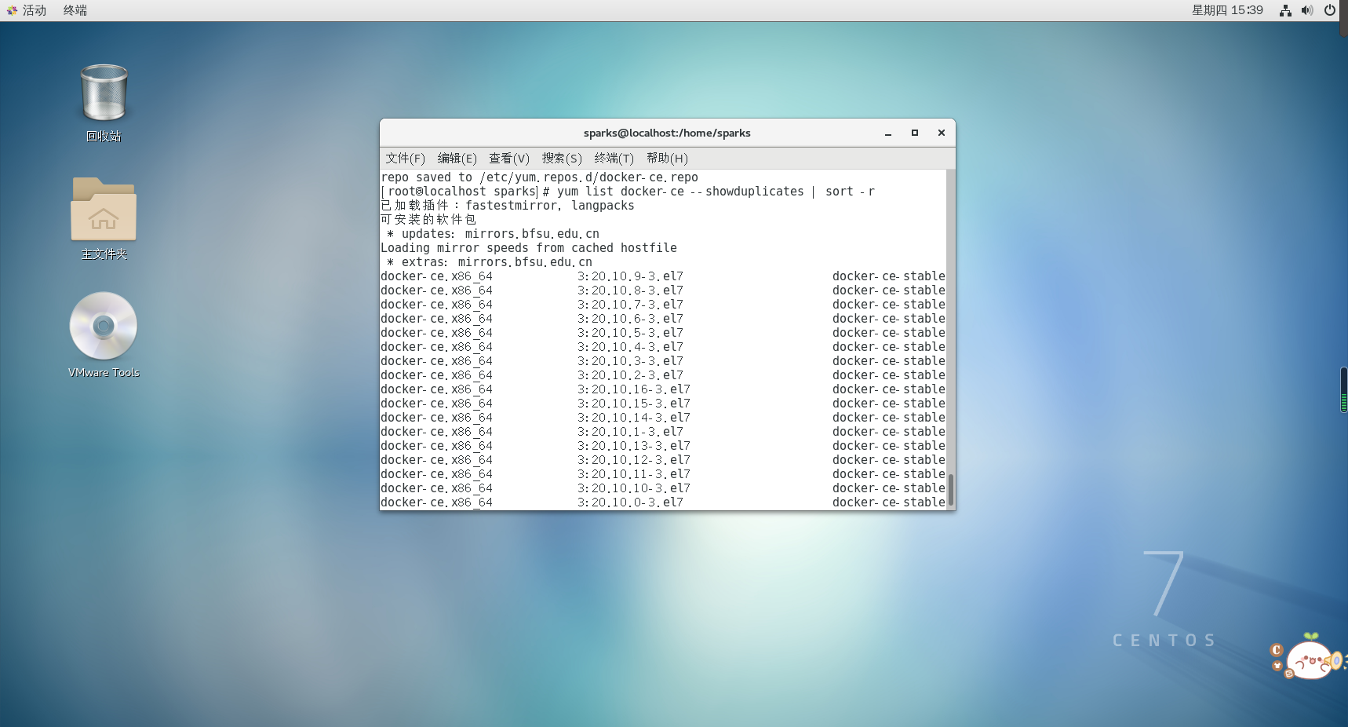Click version text 3:20.10.2-3.el7
Viewport: 1348px width, 727px height.
630,375
